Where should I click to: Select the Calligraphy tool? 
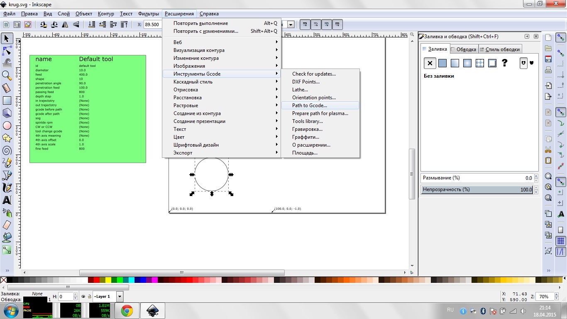point(7,187)
